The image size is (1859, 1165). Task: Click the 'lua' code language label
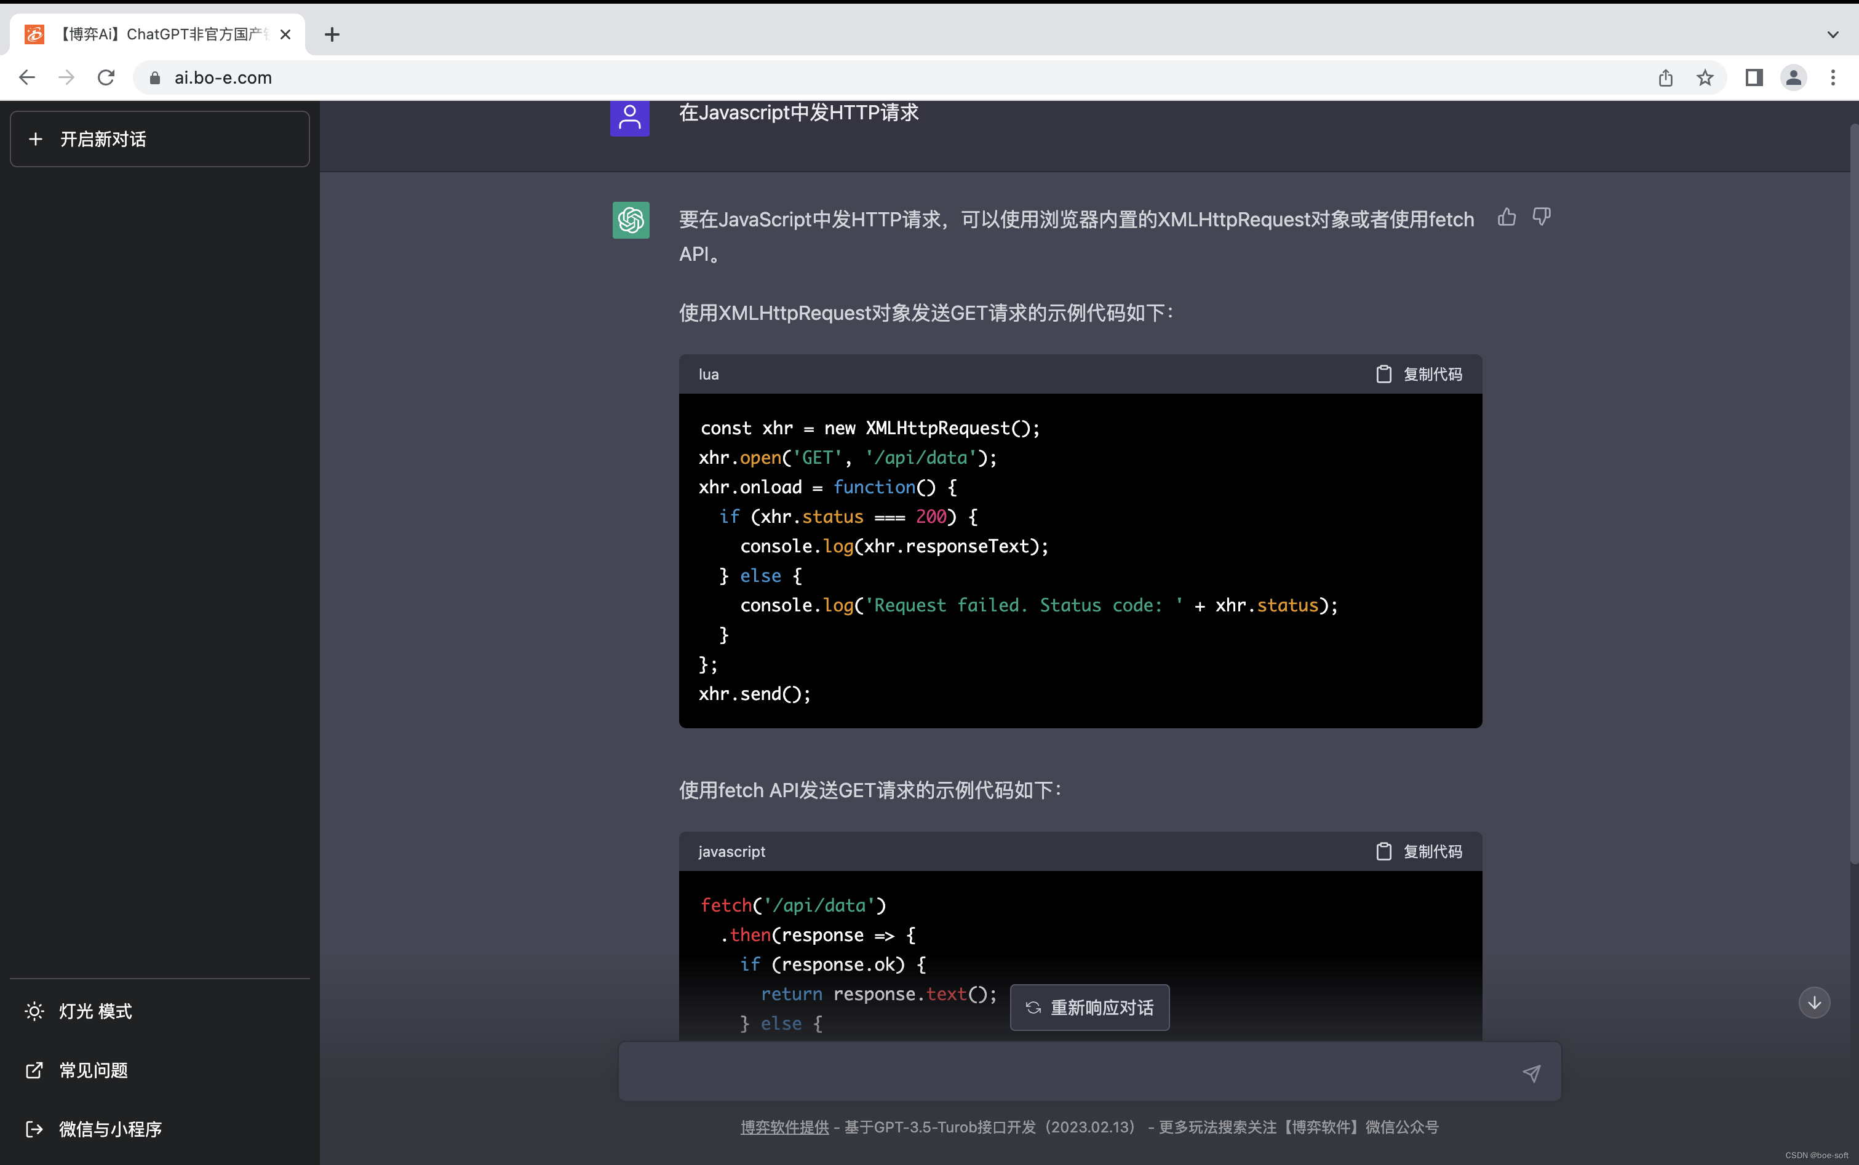709,375
